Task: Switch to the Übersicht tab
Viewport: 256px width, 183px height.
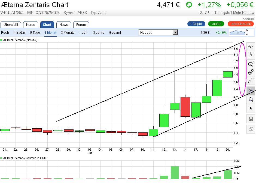Action: [11, 24]
